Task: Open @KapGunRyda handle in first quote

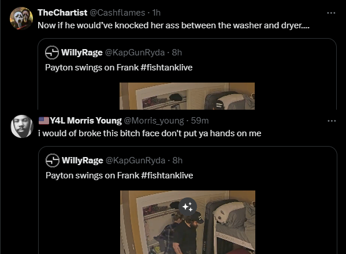Action: tap(135, 53)
